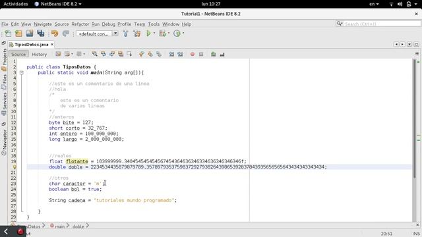The image size is (422, 237).
Task: Redo the edit via toolbar icon
Action: coord(66,34)
